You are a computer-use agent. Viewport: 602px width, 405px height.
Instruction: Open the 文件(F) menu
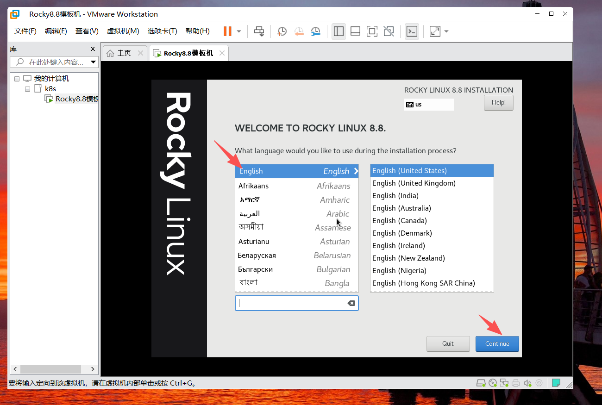click(x=25, y=31)
